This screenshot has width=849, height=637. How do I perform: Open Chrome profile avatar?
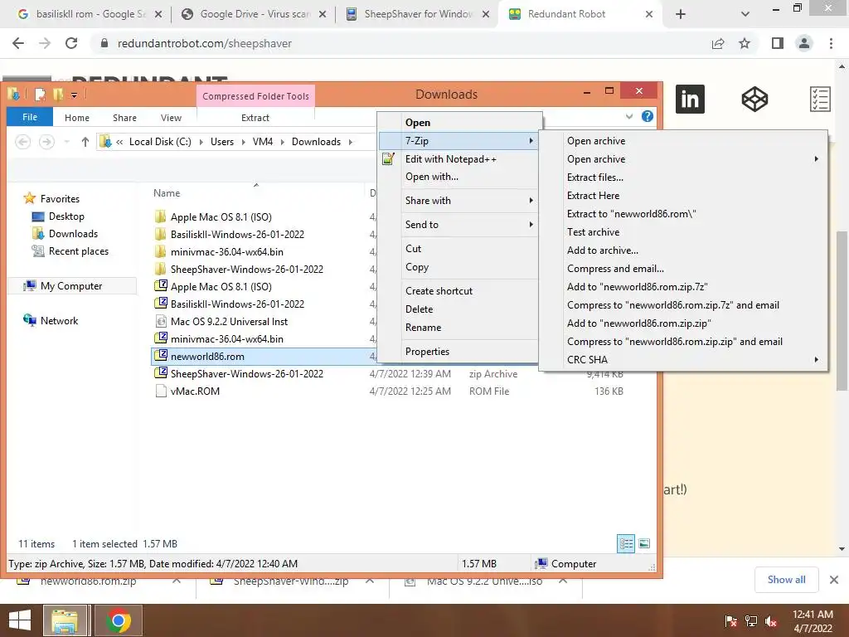coord(804,43)
